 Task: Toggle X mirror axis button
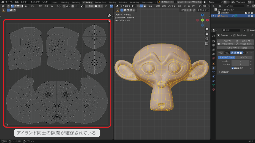tap(185, 10)
